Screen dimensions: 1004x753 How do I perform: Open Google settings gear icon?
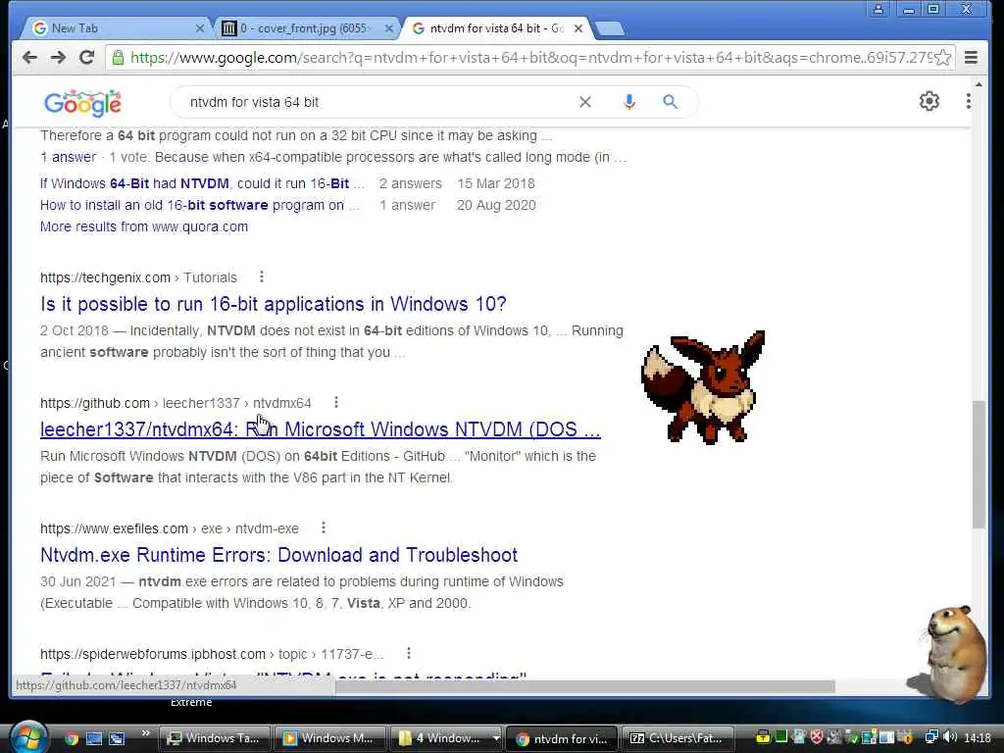coord(929,101)
